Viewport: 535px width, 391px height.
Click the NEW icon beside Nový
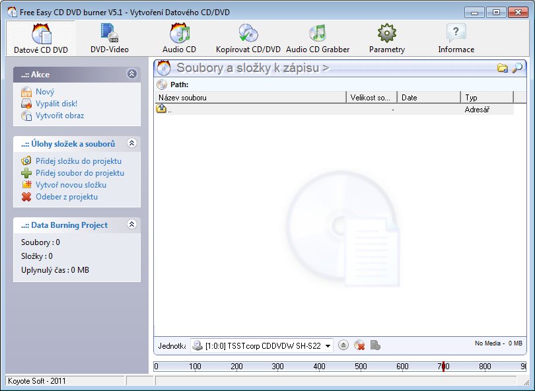[x=26, y=92]
